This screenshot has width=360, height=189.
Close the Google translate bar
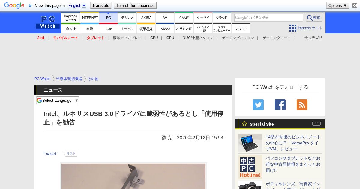[x=355, y=5]
